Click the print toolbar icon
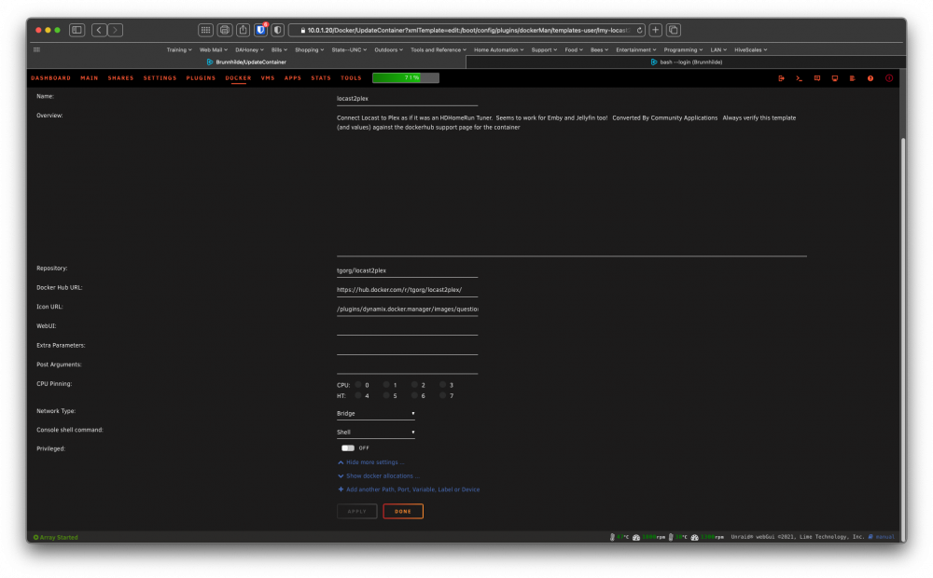The width and height of the screenshot is (933, 578). (224, 30)
